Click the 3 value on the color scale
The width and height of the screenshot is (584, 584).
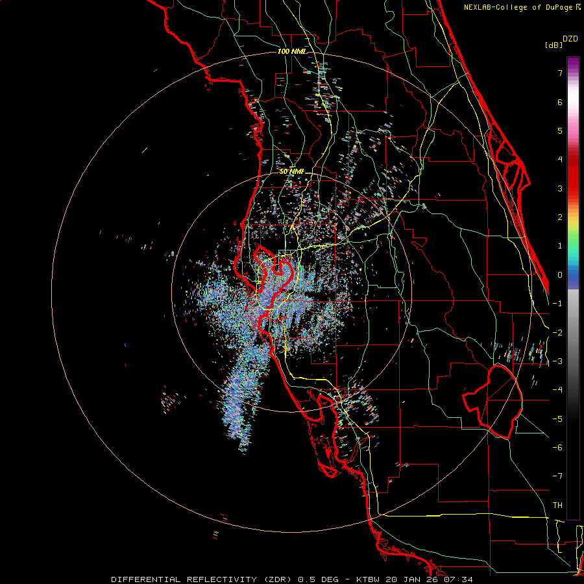(x=560, y=188)
